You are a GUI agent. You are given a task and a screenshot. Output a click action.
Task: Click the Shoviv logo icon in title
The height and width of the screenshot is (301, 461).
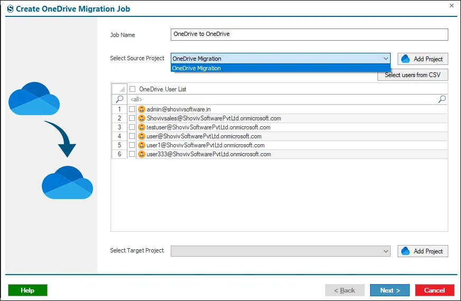[10, 9]
